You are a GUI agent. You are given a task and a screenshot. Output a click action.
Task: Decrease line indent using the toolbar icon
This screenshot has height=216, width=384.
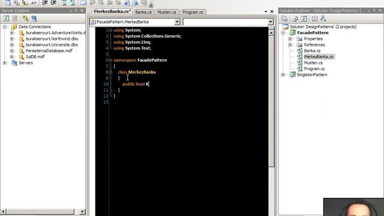(45, 2)
